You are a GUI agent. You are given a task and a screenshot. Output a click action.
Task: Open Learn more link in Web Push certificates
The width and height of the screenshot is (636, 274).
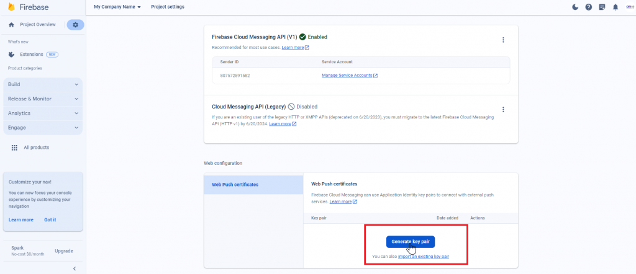pos(343,201)
